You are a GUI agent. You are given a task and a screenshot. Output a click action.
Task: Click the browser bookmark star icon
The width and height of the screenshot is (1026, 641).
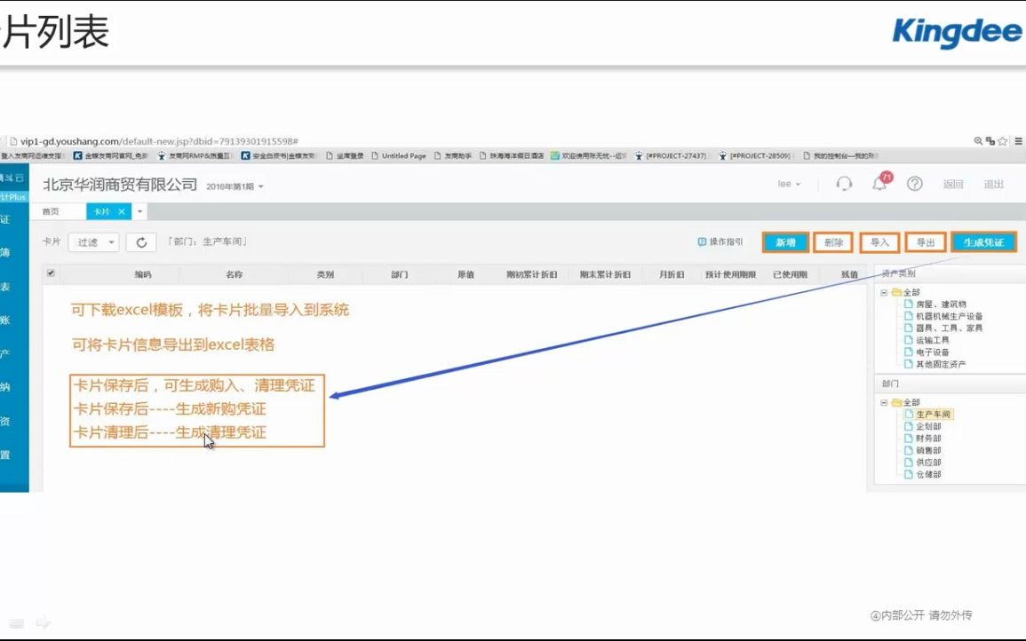click(x=1005, y=140)
